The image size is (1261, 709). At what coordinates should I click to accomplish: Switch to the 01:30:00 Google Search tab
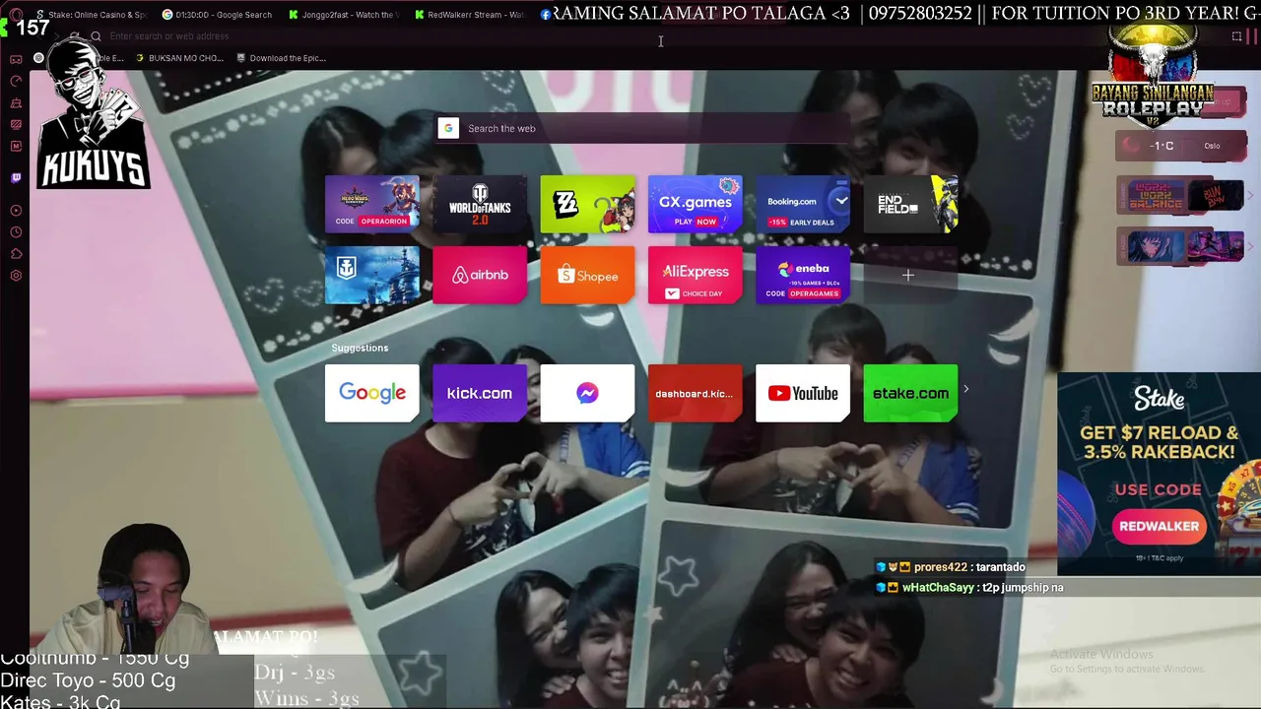point(218,15)
